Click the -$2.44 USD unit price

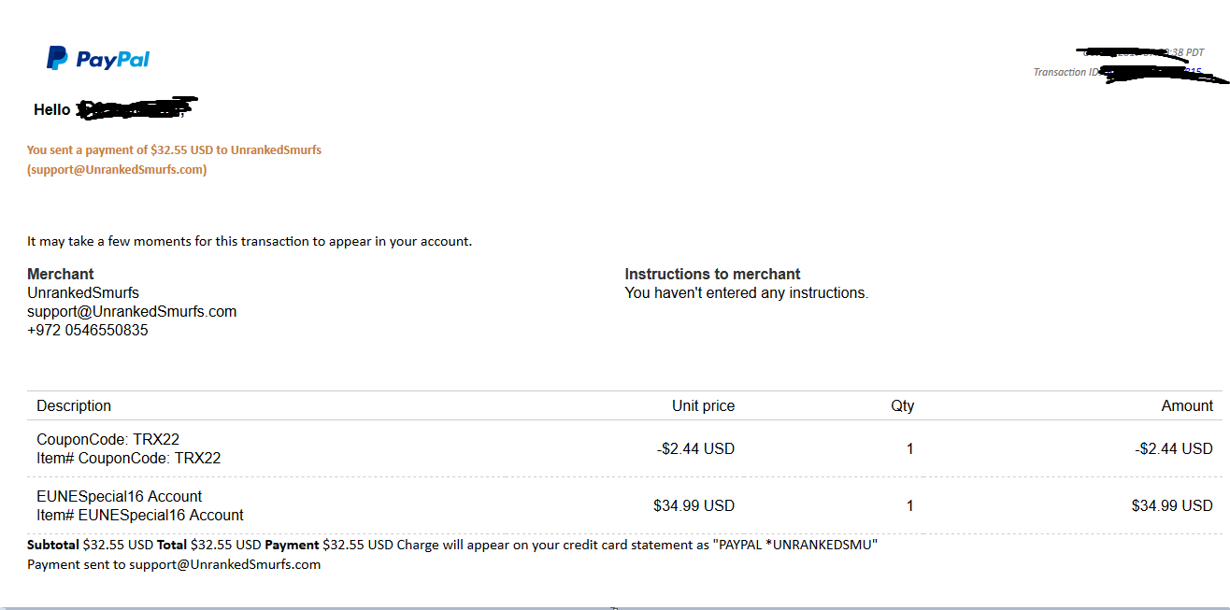point(695,449)
